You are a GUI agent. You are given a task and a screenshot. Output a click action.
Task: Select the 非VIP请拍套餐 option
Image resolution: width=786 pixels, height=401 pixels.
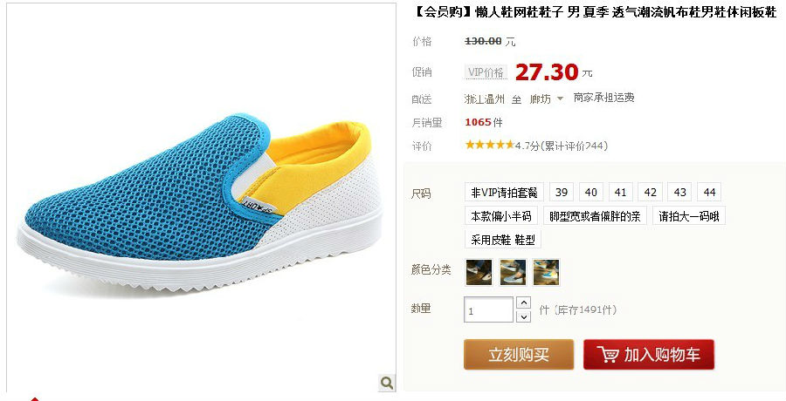click(504, 193)
